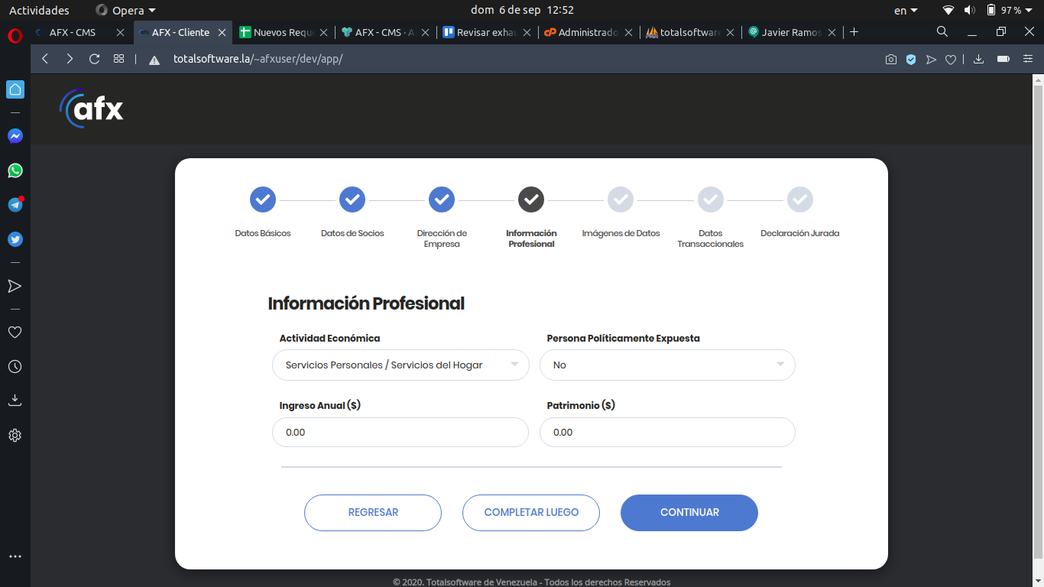
Task: Reload the page with the refresh icon
Action: coord(95,59)
